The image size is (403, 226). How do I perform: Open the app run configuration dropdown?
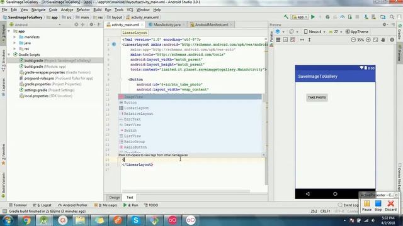click(300, 17)
